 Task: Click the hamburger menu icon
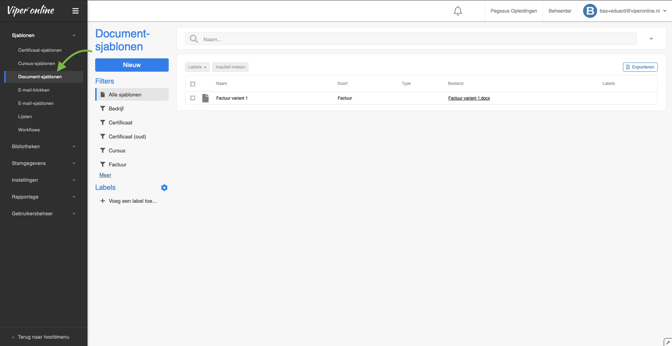pyautogui.click(x=75, y=11)
